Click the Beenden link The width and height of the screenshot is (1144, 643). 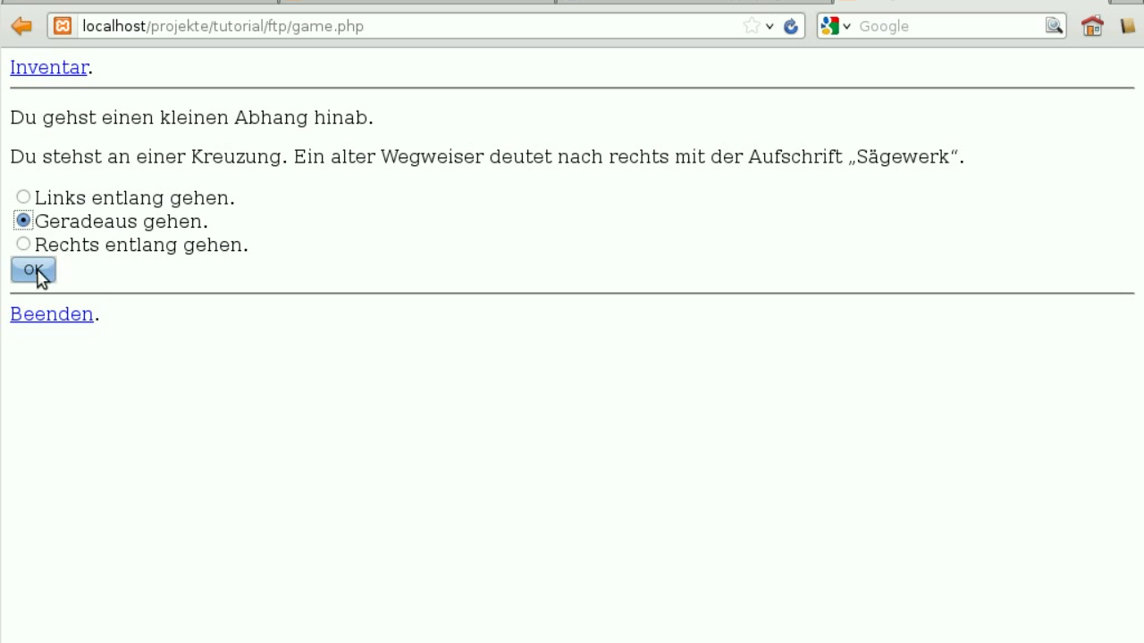pos(52,314)
